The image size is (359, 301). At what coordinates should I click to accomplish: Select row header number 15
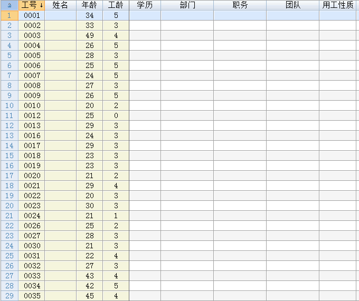pos(10,156)
